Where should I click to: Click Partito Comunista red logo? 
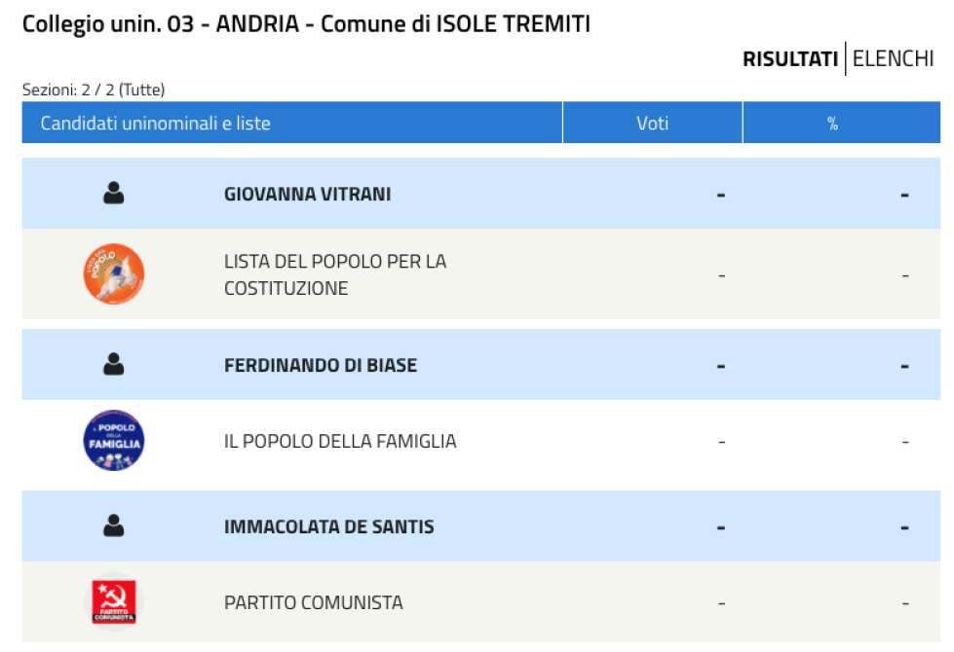pos(114,602)
